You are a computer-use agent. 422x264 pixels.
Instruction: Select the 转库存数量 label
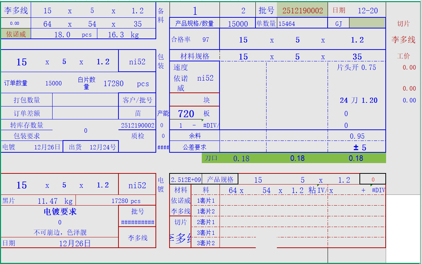[27, 125]
